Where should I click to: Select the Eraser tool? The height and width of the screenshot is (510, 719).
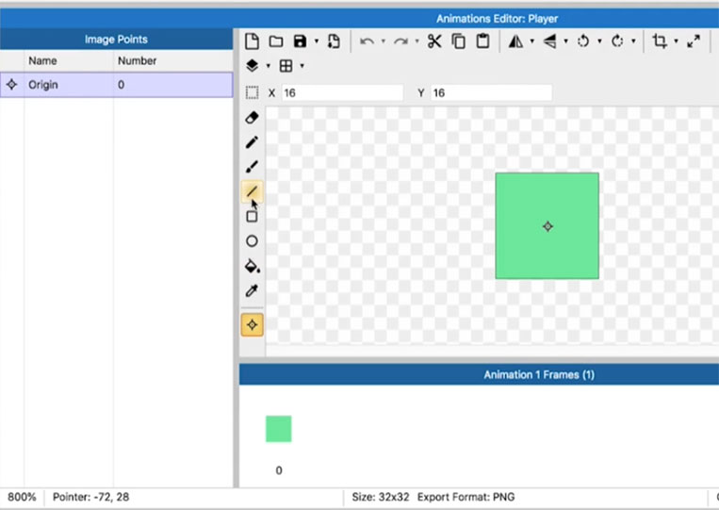coord(252,118)
